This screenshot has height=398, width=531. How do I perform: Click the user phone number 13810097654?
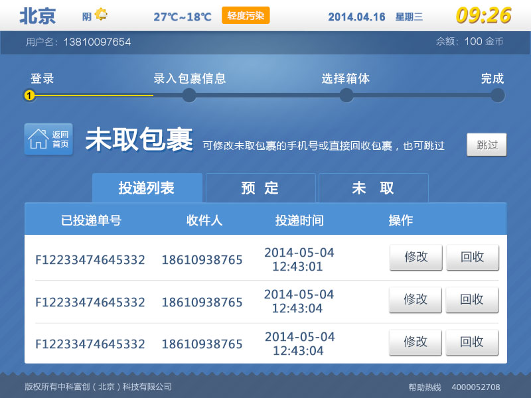[97, 41]
